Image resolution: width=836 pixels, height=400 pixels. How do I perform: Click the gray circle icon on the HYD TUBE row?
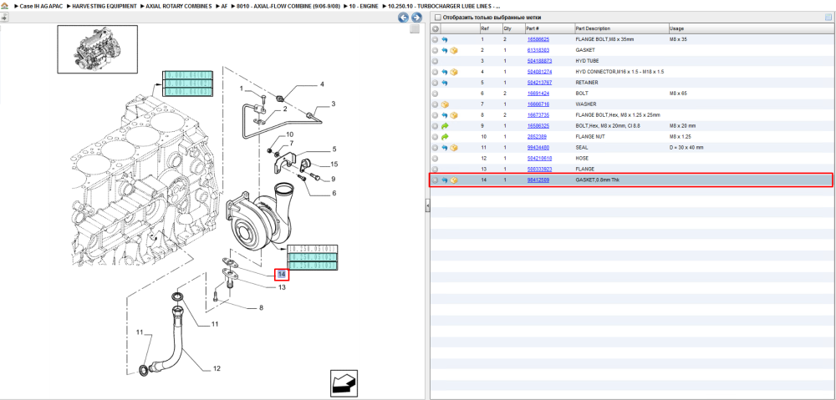click(435, 61)
